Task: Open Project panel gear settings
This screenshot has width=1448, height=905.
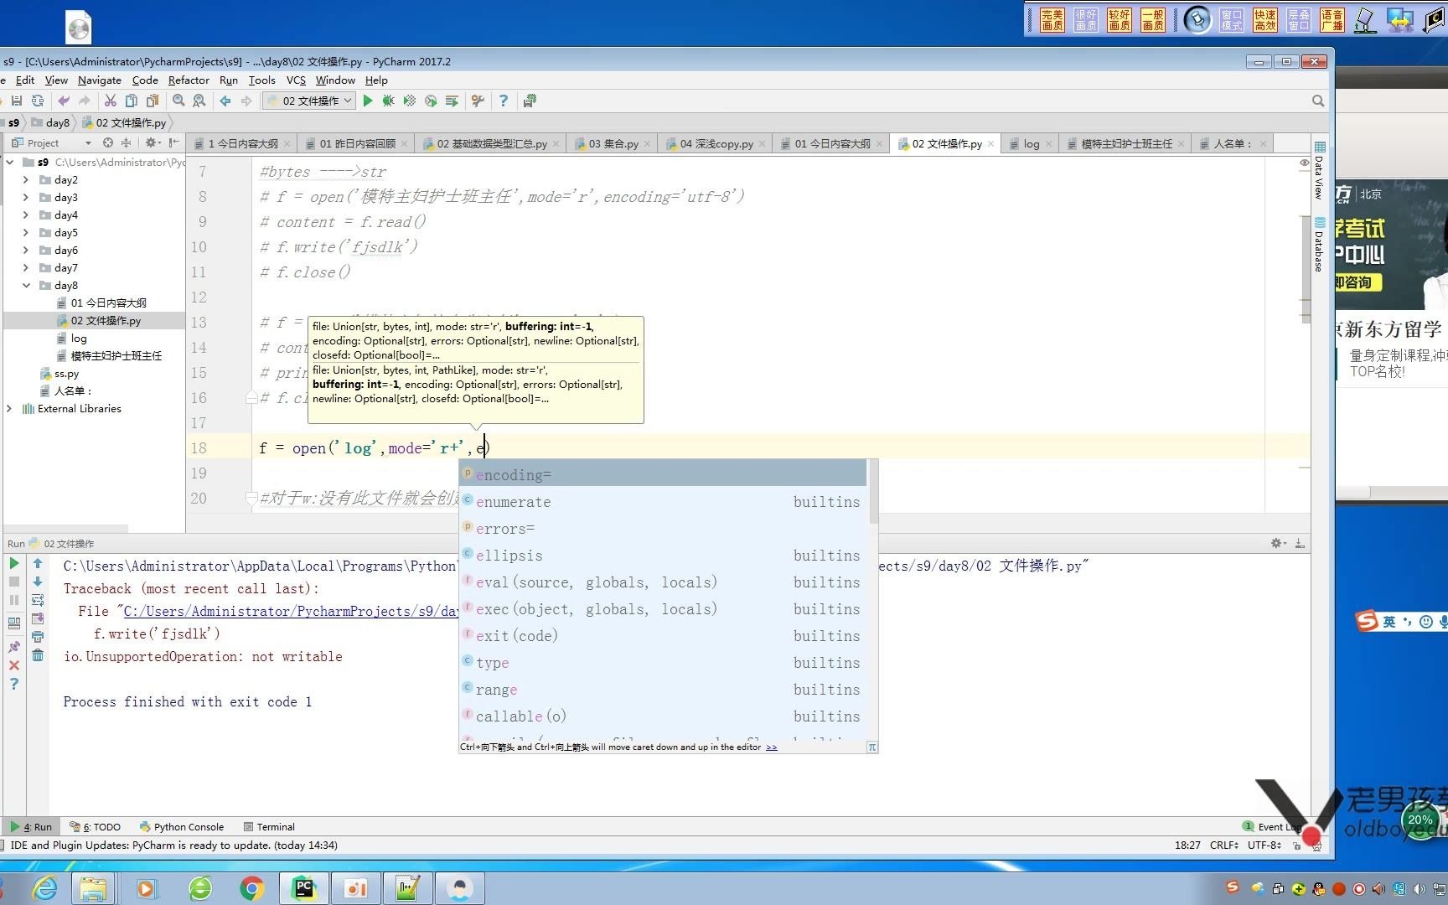Action: (153, 142)
